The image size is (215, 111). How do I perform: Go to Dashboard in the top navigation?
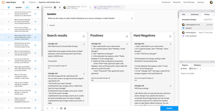click(x=166, y=2)
